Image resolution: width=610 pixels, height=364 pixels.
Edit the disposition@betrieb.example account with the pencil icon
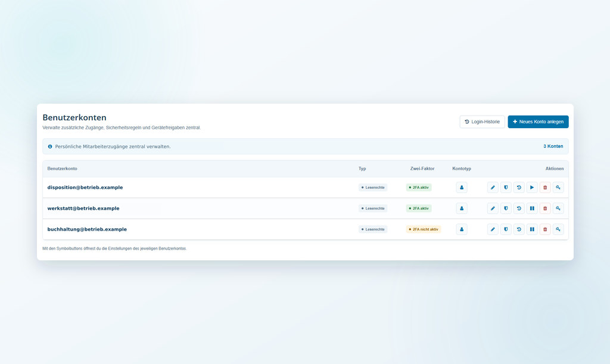(493, 188)
